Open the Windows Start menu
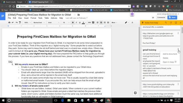 (3, 100)
